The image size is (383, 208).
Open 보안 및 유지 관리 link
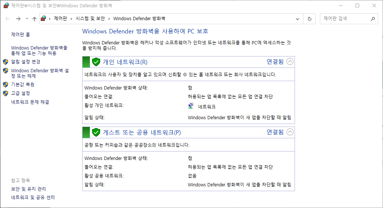[x=29, y=189]
